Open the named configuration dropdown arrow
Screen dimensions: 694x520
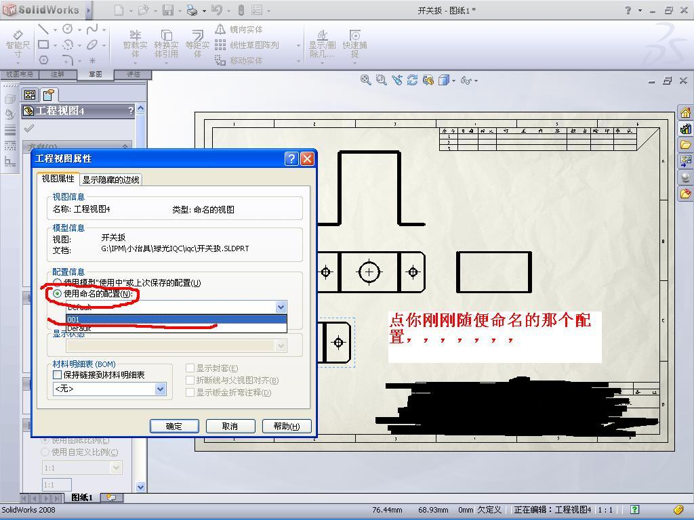281,307
